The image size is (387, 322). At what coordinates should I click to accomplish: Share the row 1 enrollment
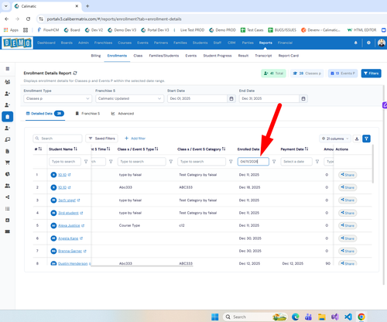point(348,175)
